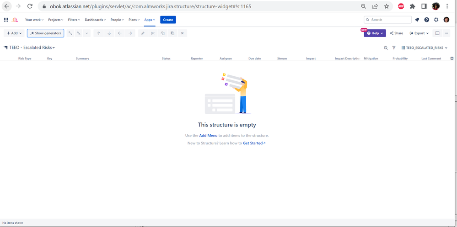The height and width of the screenshot is (227, 457).
Task: Open Filters menu
Action: tap(74, 20)
